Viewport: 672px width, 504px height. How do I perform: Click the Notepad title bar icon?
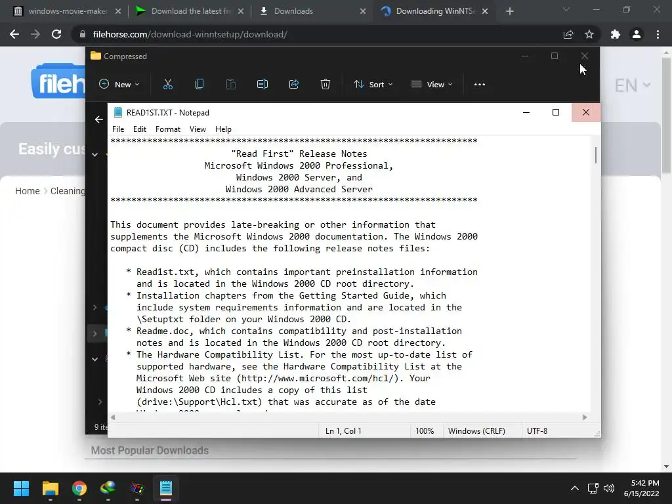pos(118,112)
